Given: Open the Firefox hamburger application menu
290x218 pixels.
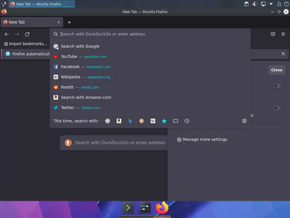Looking at the screenshot, I should 283,34.
